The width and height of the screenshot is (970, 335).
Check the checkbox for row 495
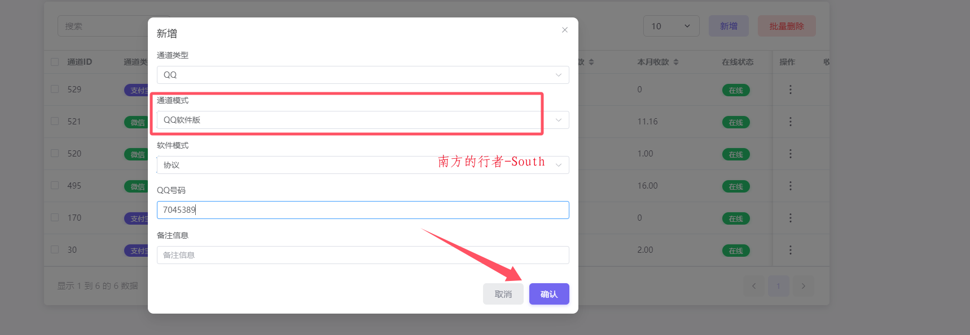point(55,185)
